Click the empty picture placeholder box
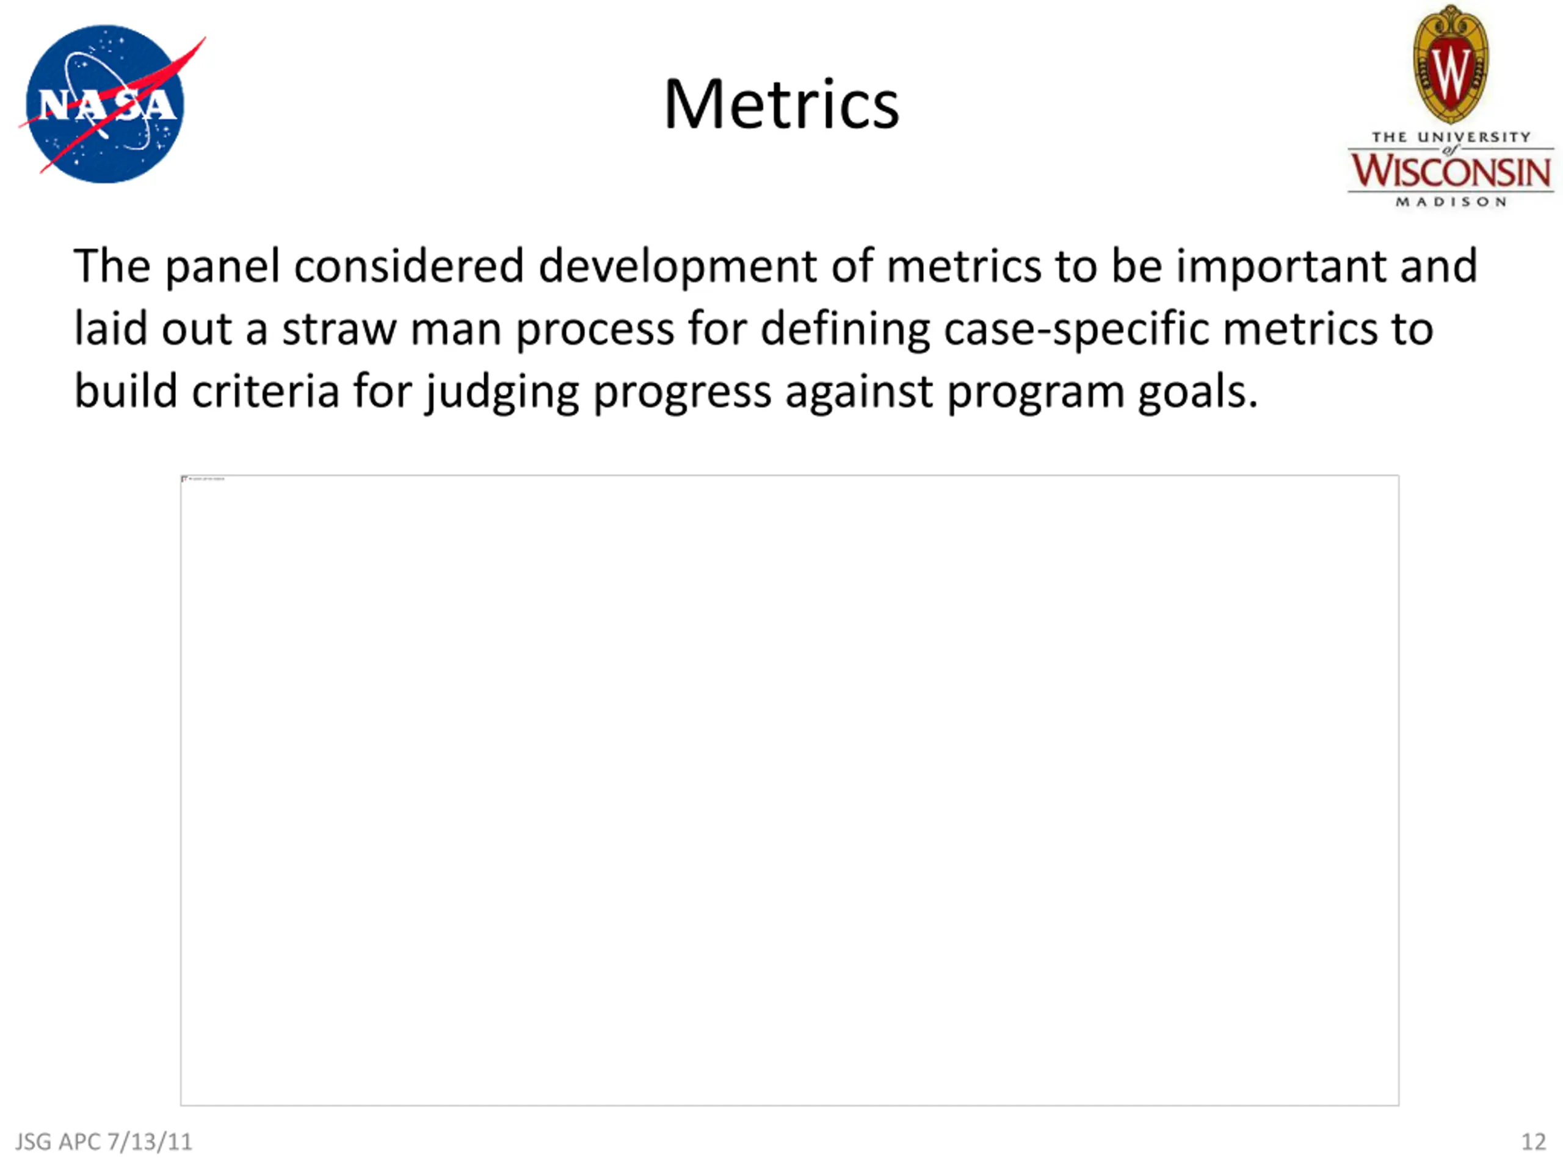The image size is (1563, 1172). tap(789, 790)
